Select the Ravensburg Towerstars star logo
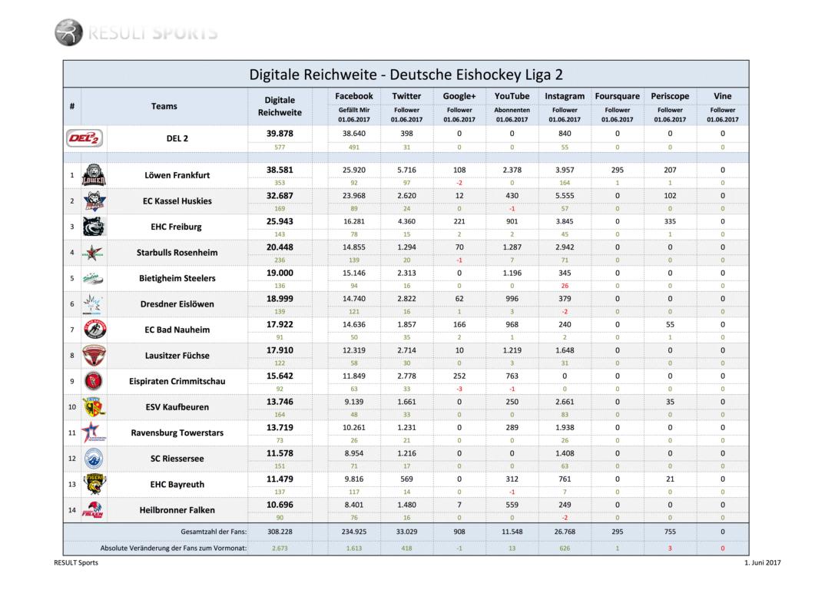The width and height of the screenshot is (835, 590). coord(93,433)
